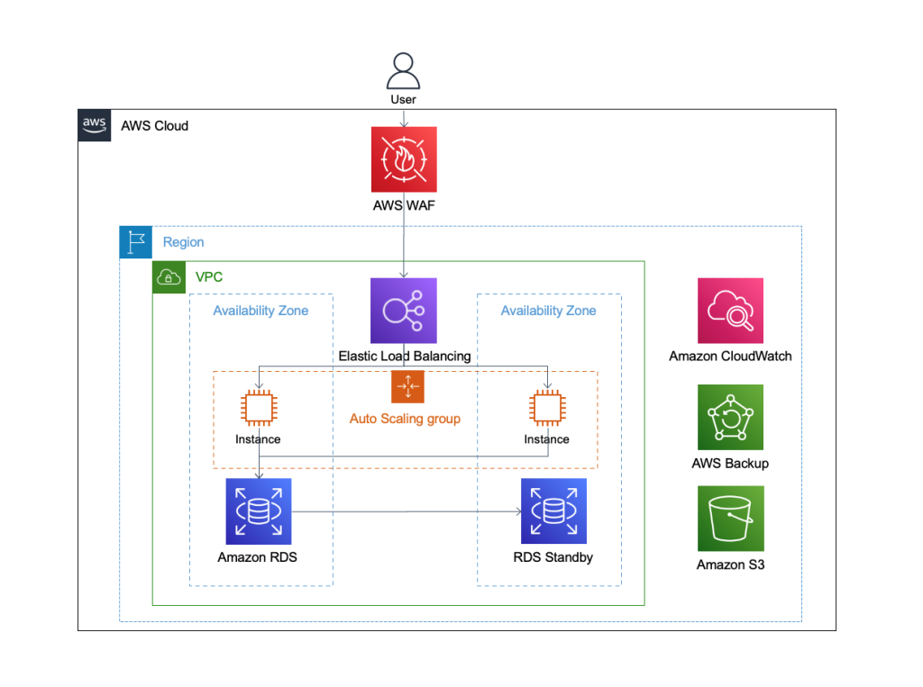
Task: Click the 'AWS WAF' label
Action: pyautogui.click(x=404, y=205)
